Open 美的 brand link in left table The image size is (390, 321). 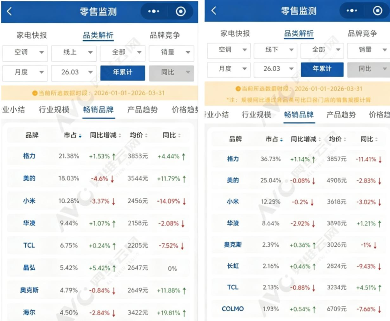tap(29, 178)
